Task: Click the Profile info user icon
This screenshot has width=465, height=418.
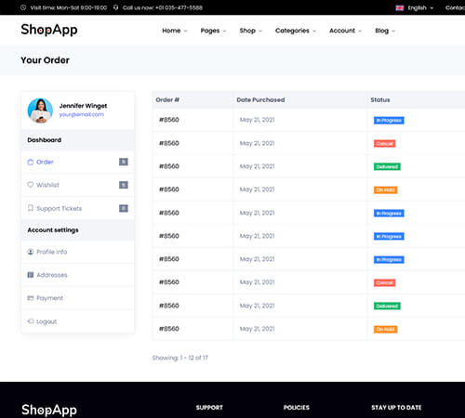Action: [31, 252]
